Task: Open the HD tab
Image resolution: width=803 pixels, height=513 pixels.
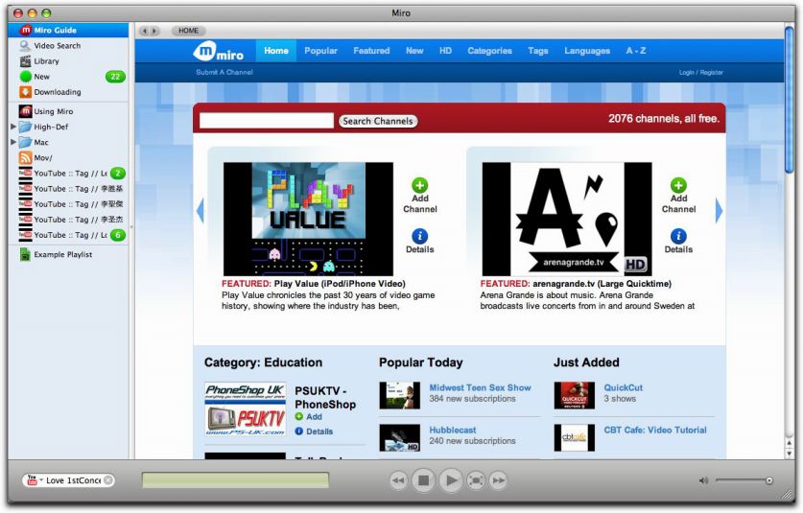Action: [445, 51]
